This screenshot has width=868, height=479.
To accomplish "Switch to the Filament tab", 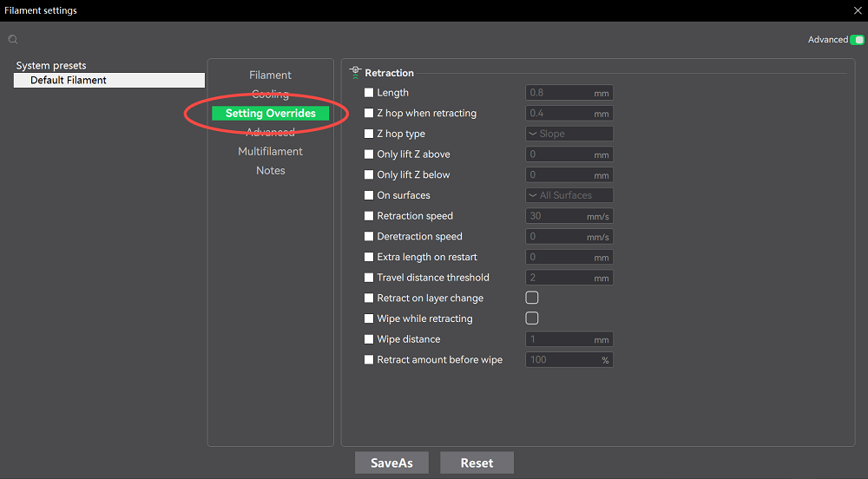I will [270, 75].
